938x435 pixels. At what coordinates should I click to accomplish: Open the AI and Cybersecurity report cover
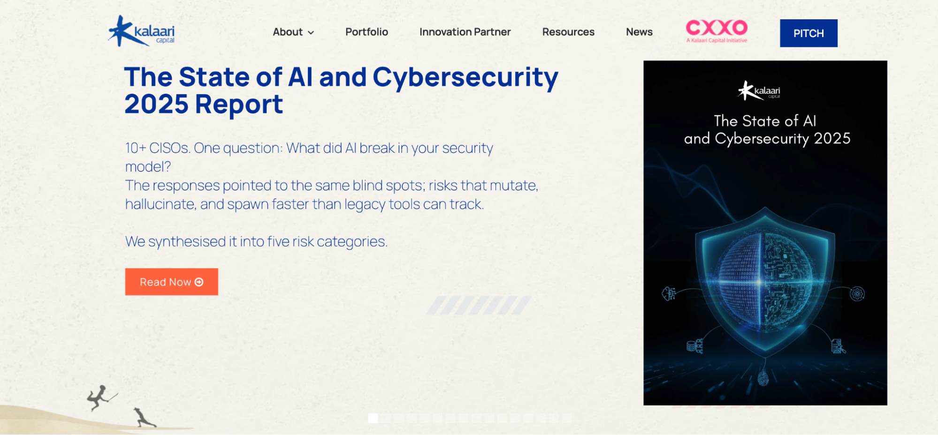(x=765, y=232)
